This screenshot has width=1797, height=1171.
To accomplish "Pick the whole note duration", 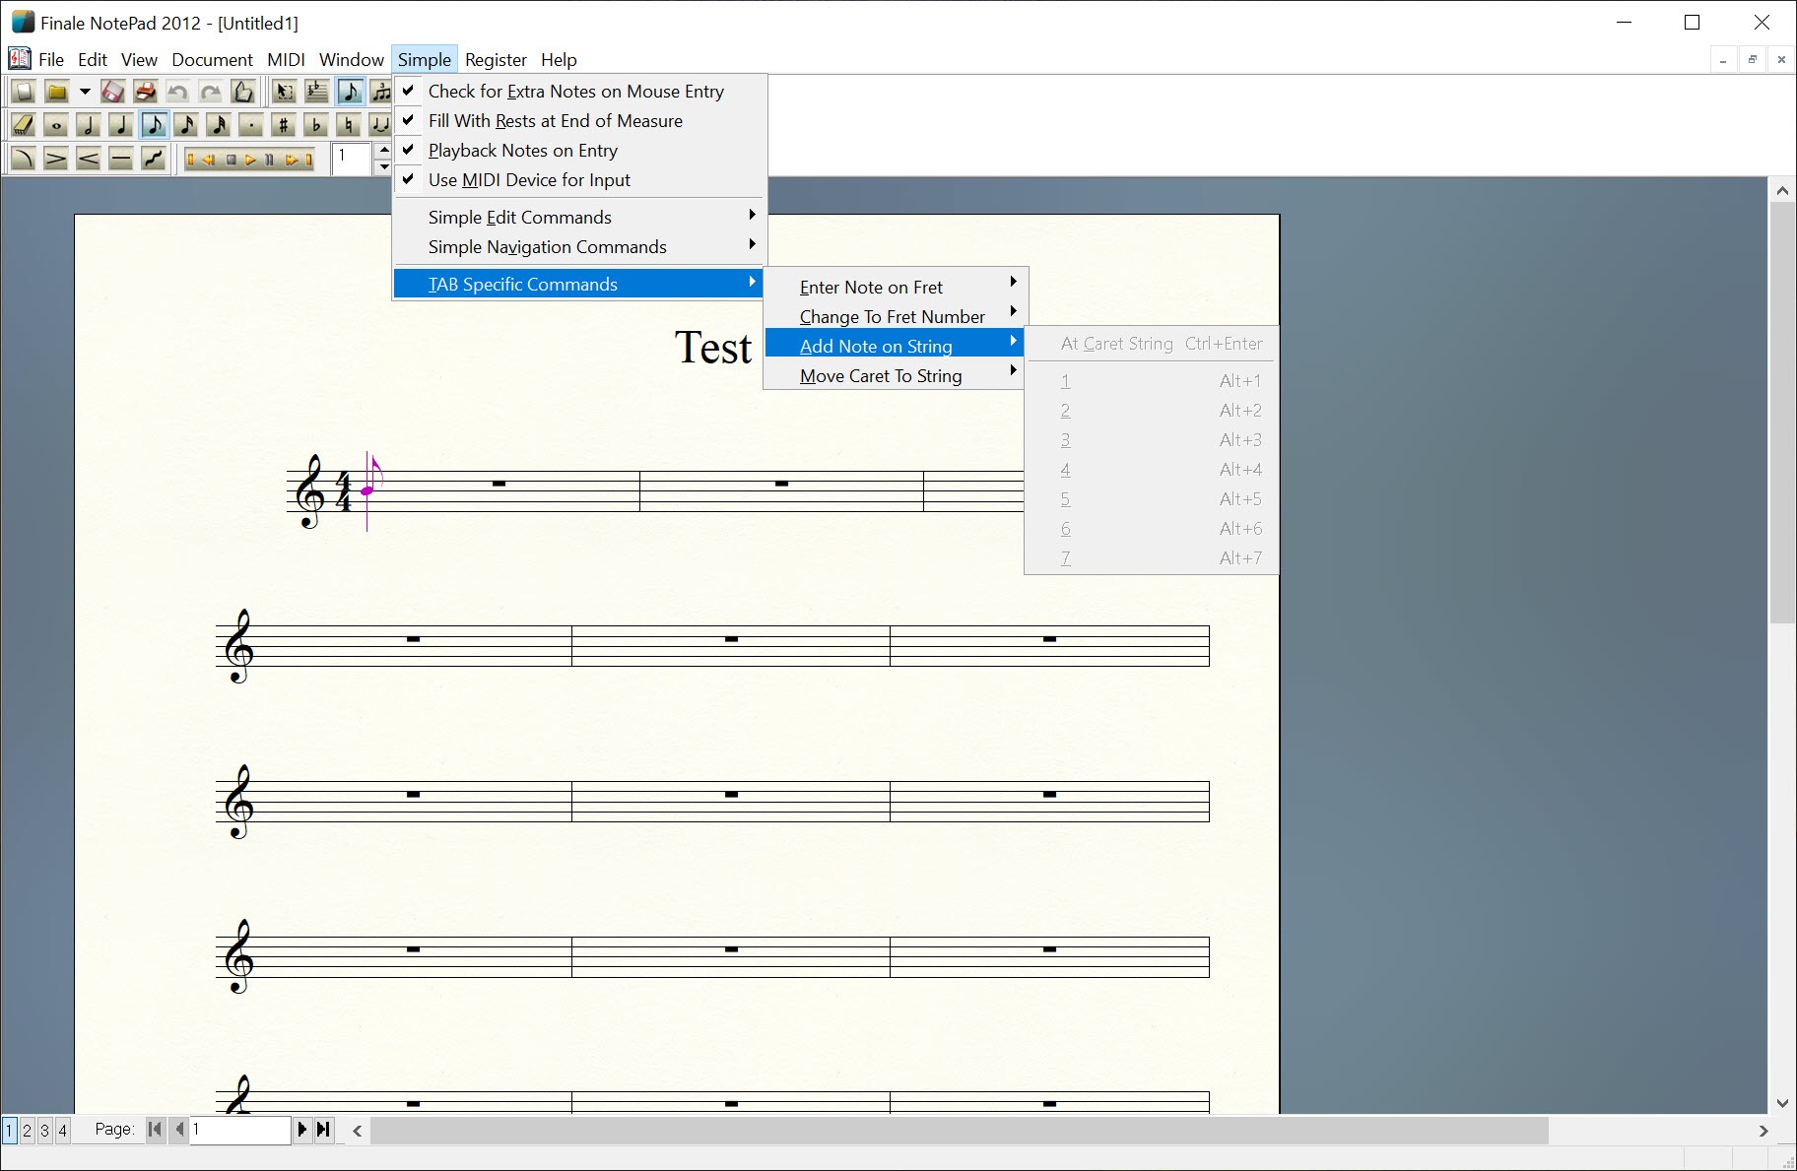I will 56,125.
